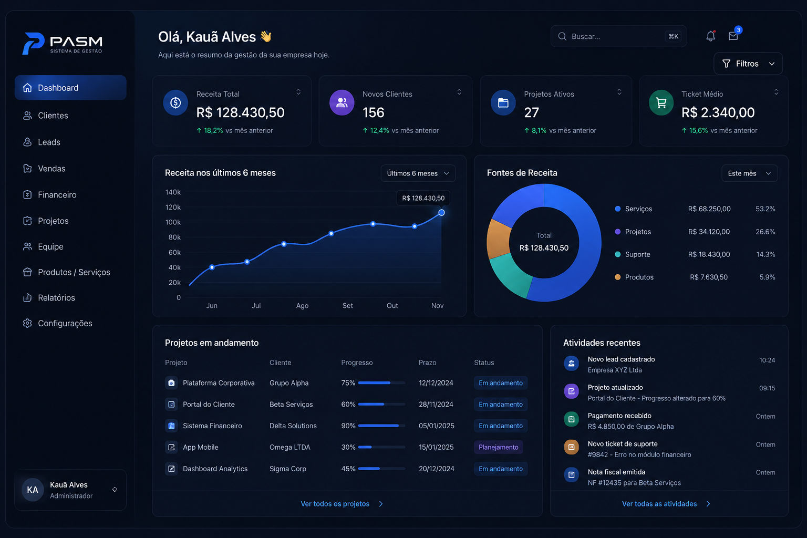Click the Sigma Corp client cell
The width and height of the screenshot is (807, 538).
coord(288,469)
